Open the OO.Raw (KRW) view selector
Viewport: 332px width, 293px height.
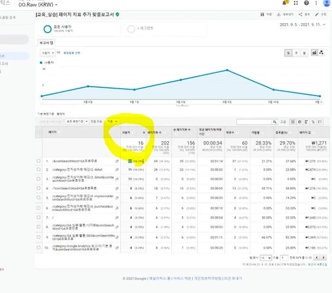tap(38, 5)
